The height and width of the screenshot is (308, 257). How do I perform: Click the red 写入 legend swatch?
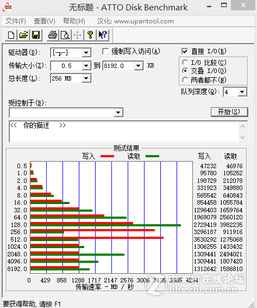107,156
